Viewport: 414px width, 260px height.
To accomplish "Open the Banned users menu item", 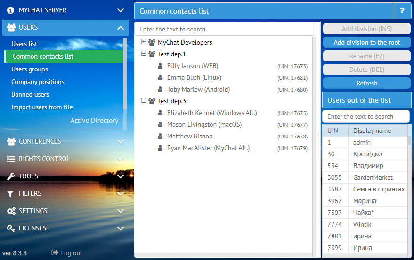I will tap(30, 94).
